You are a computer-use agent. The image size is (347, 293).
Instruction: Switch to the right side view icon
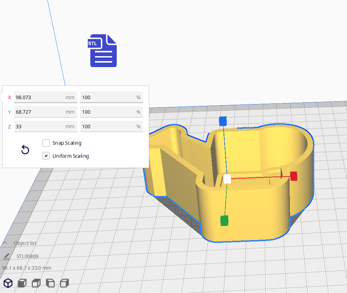pyautogui.click(x=64, y=283)
